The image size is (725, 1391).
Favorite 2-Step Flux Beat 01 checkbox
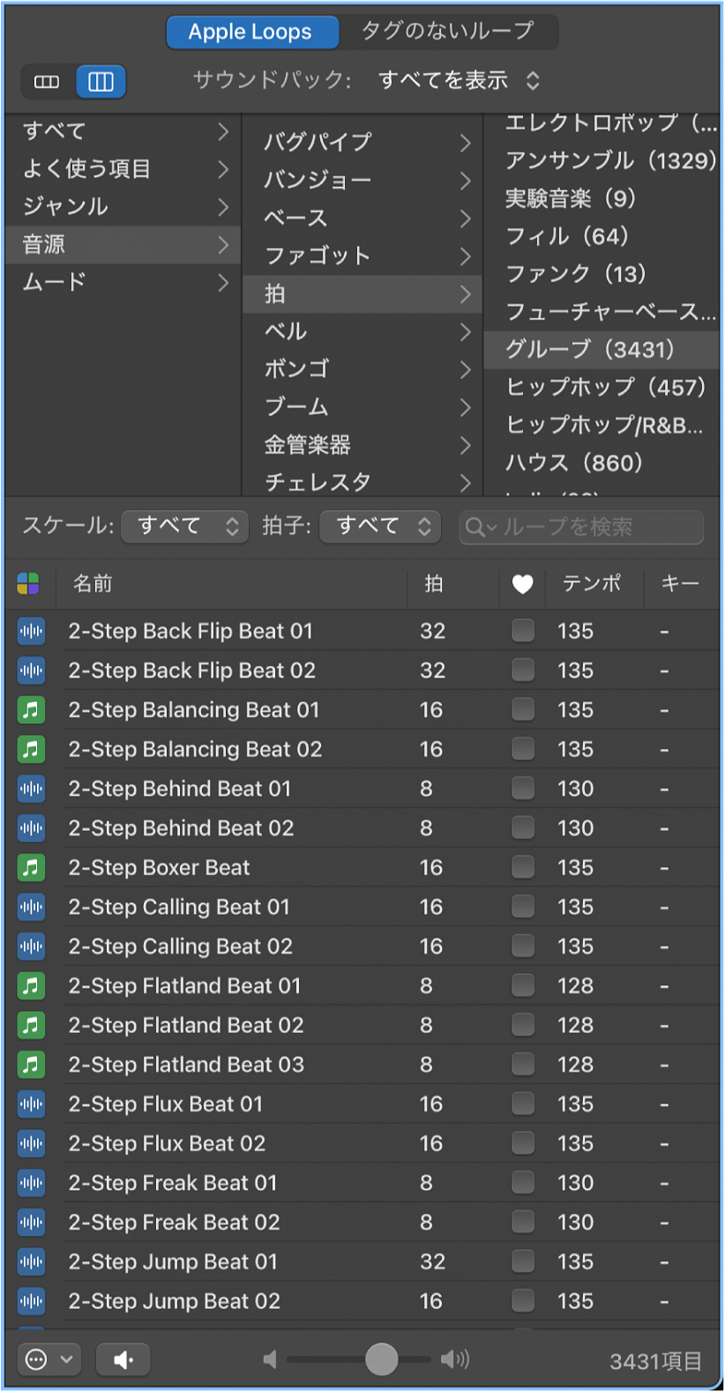523,1103
